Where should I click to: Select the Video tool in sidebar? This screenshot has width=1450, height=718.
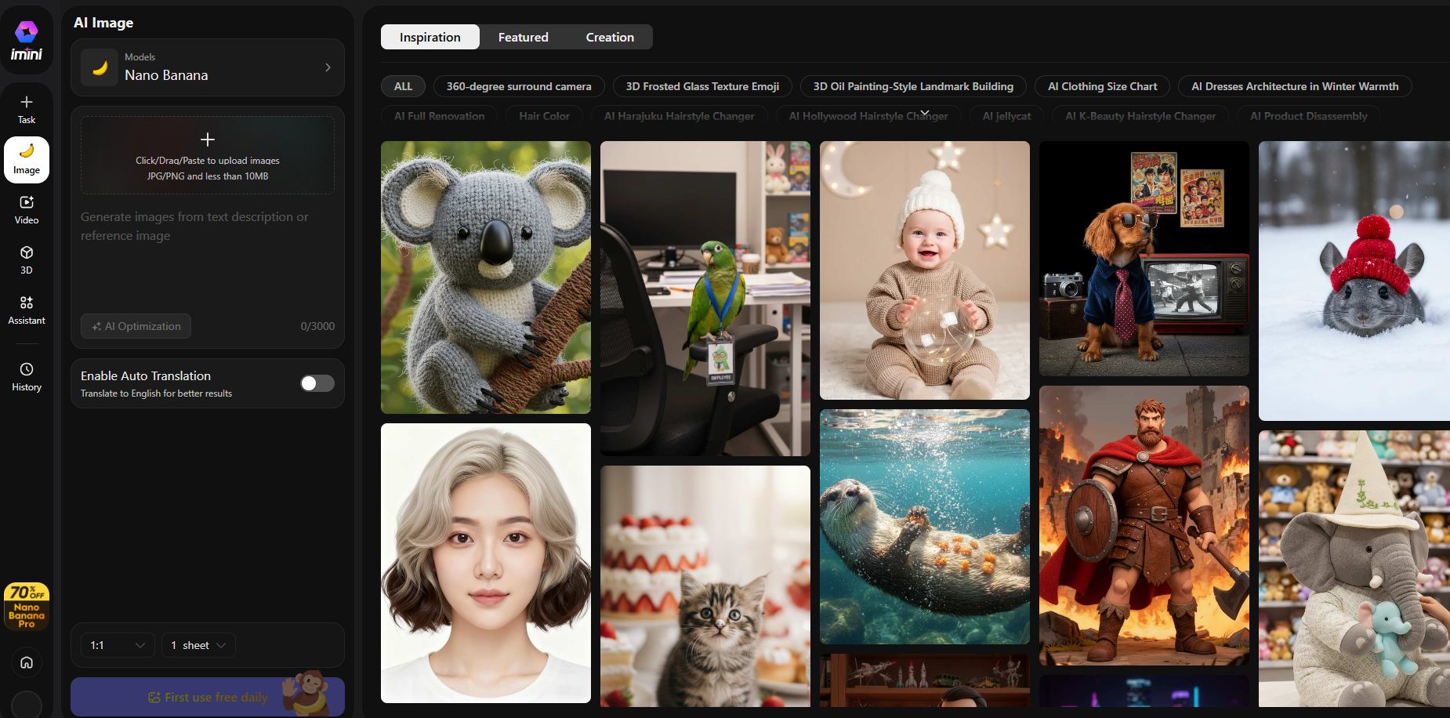27,209
